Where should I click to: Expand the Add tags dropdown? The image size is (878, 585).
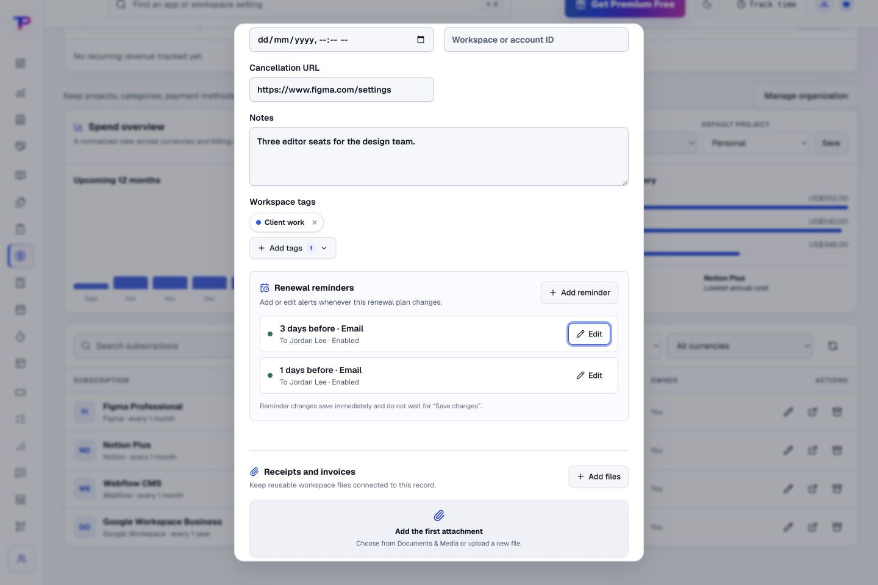293,248
